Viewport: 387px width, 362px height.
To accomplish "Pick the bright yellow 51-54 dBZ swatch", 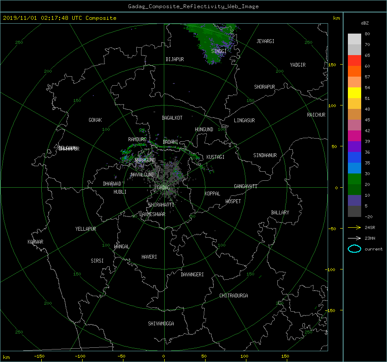I will click(354, 93).
